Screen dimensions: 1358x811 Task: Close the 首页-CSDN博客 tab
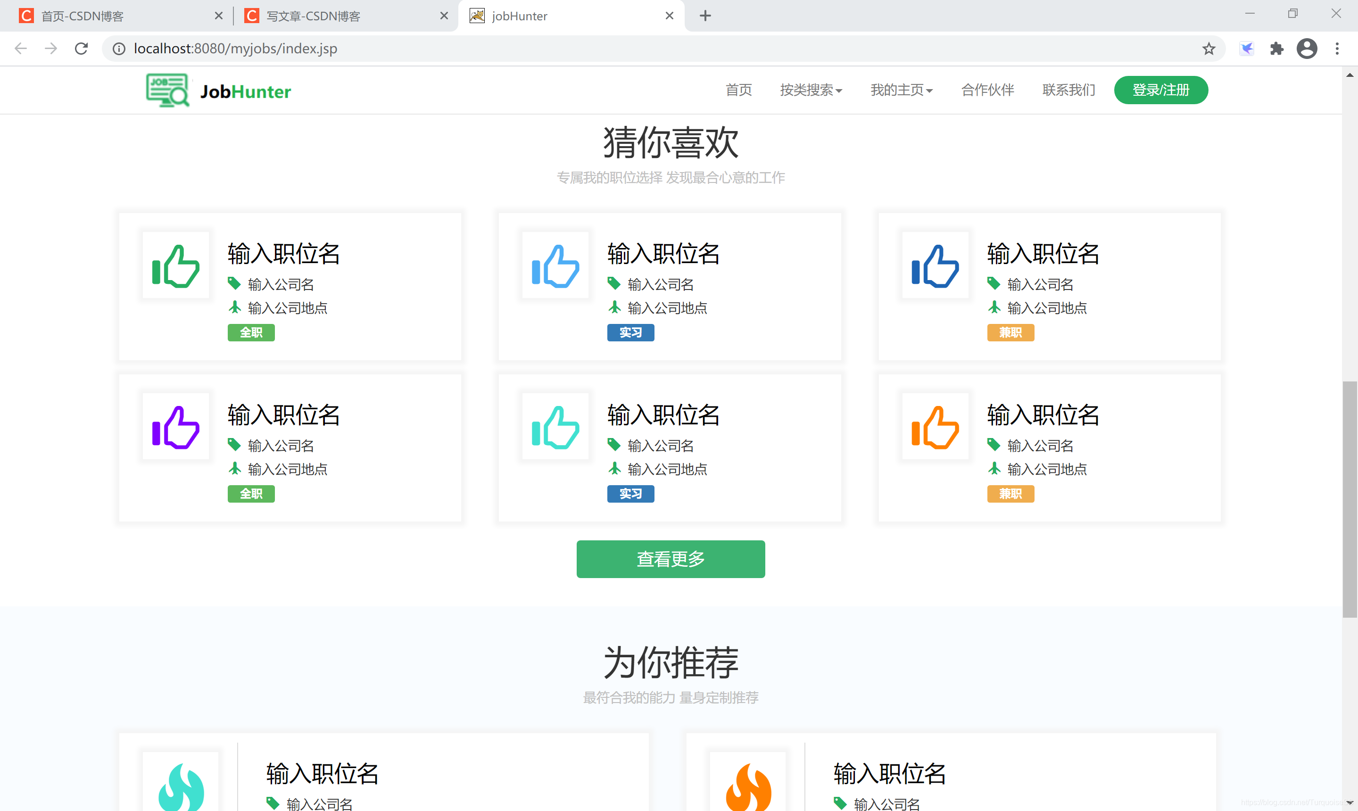point(219,16)
